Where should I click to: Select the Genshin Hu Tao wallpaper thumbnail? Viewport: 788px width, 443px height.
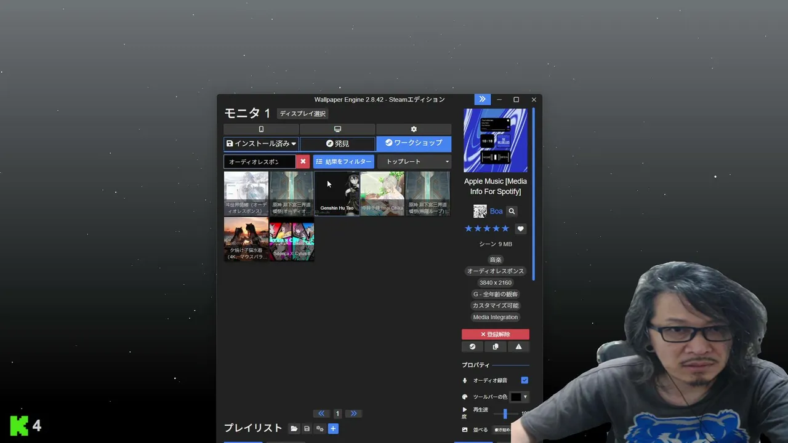click(x=337, y=193)
